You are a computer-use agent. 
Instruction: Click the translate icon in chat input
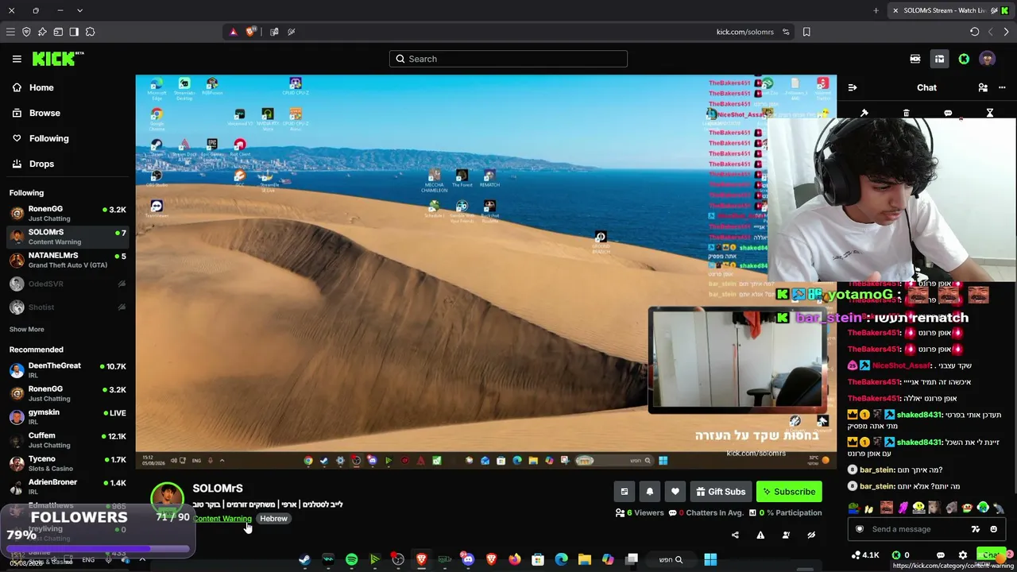point(976,529)
